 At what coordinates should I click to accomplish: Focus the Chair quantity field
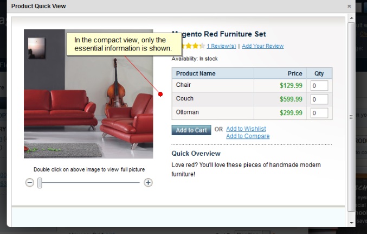pyautogui.click(x=319, y=86)
